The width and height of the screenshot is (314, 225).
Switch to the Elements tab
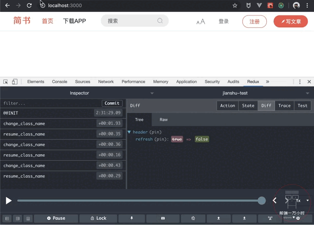(x=35, y=82)
